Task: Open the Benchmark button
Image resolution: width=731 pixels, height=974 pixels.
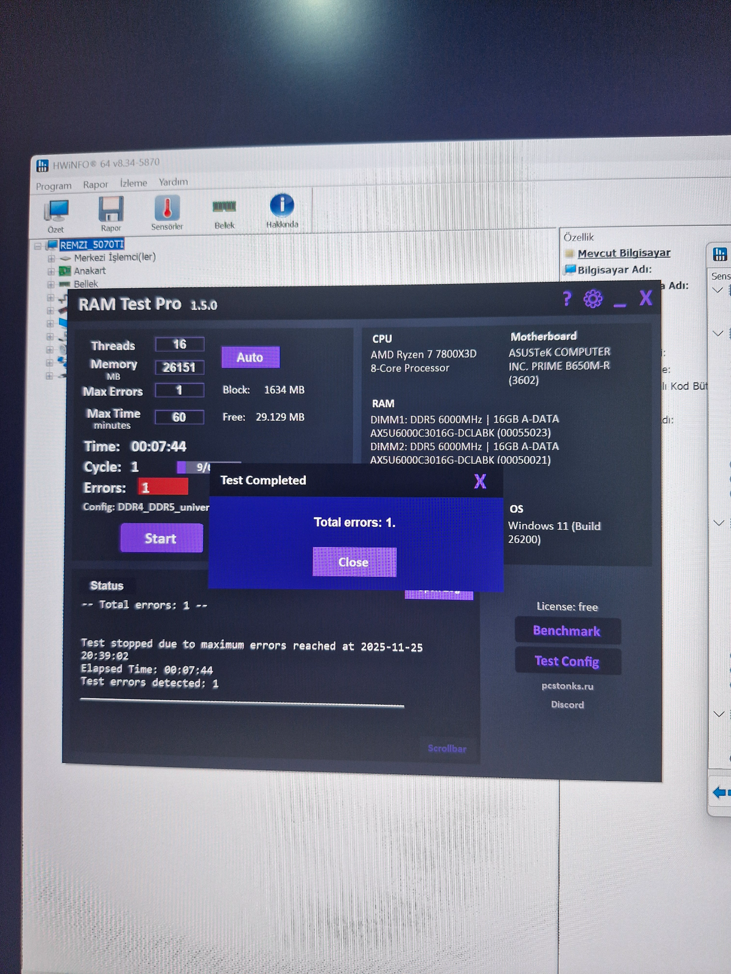Action: [567, 631]
